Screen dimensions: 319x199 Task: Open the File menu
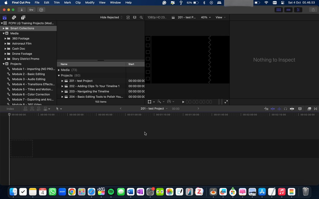click(x=37, y=2)
